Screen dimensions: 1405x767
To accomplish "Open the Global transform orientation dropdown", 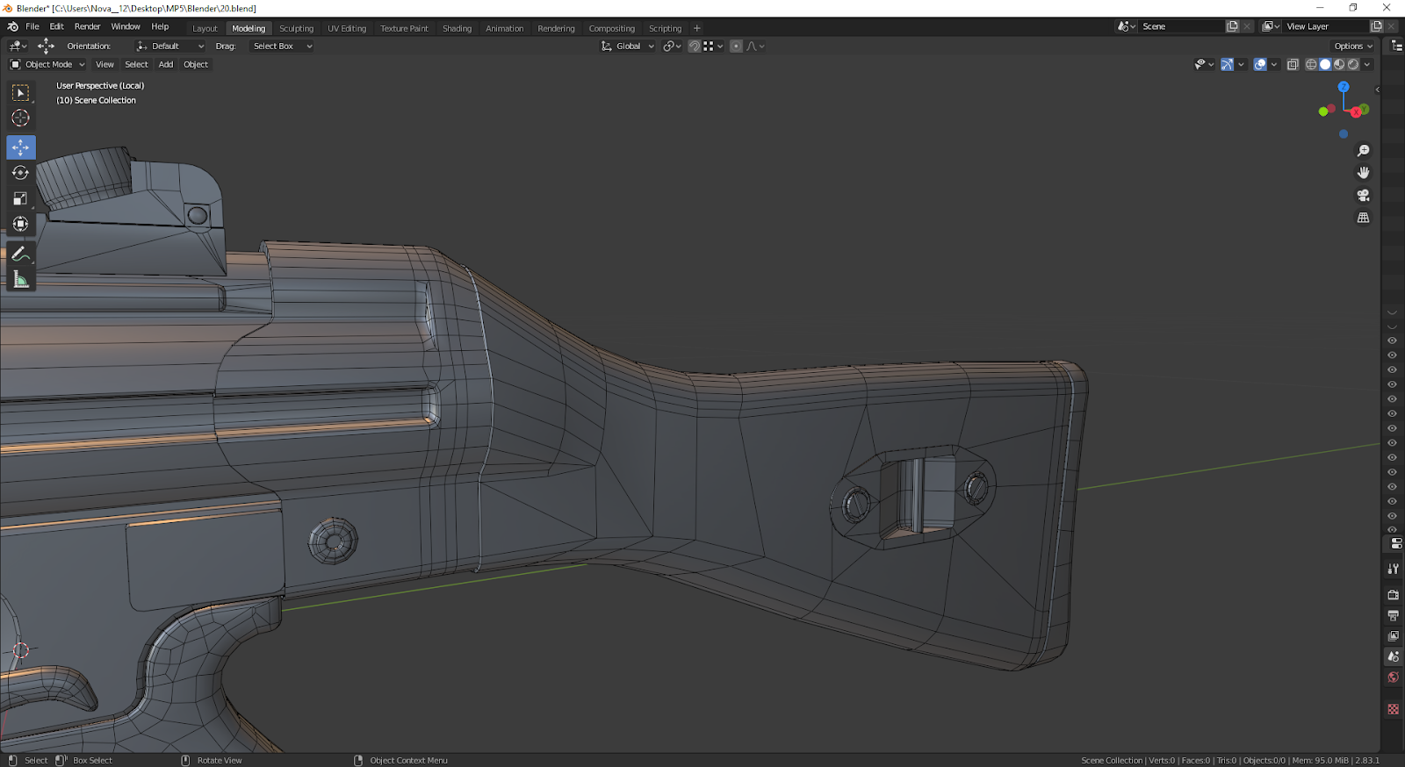I will pos(628,47).
